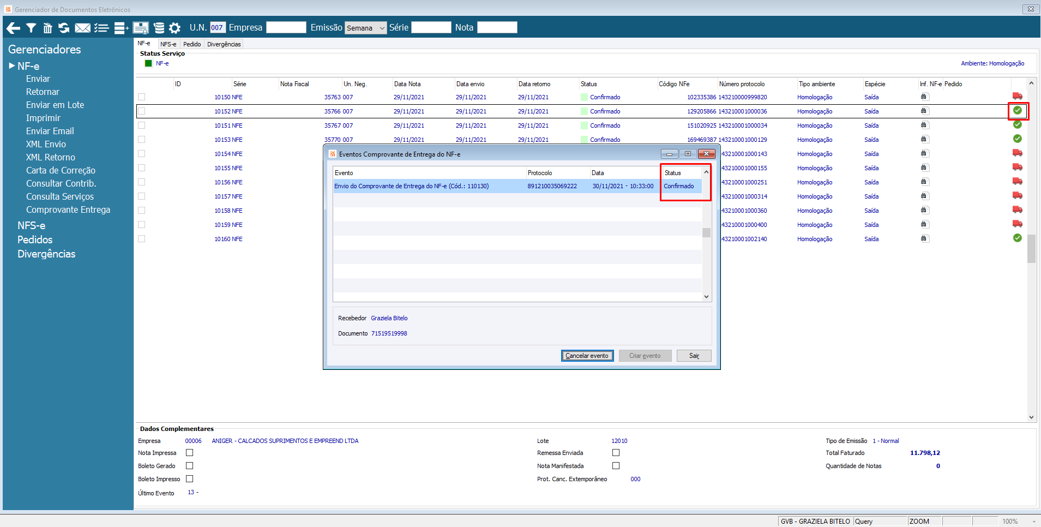This screenshot has height=527, width=1041.
Task: Click the red truck icon for ID 10159
Action: tap(1017, 224)
